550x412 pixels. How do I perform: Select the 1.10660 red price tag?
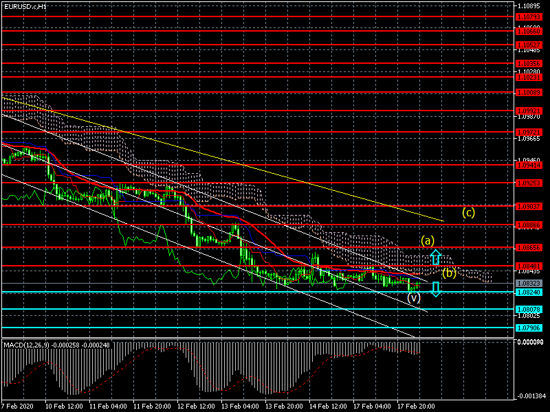click(529, 31)
